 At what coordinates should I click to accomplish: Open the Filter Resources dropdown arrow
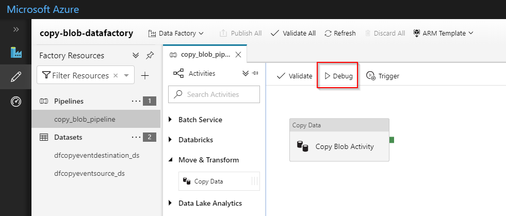(126, 76)
